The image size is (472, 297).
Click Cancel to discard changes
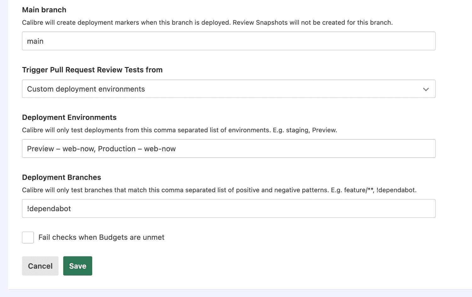pyautogui.click(x=40, y=266)
